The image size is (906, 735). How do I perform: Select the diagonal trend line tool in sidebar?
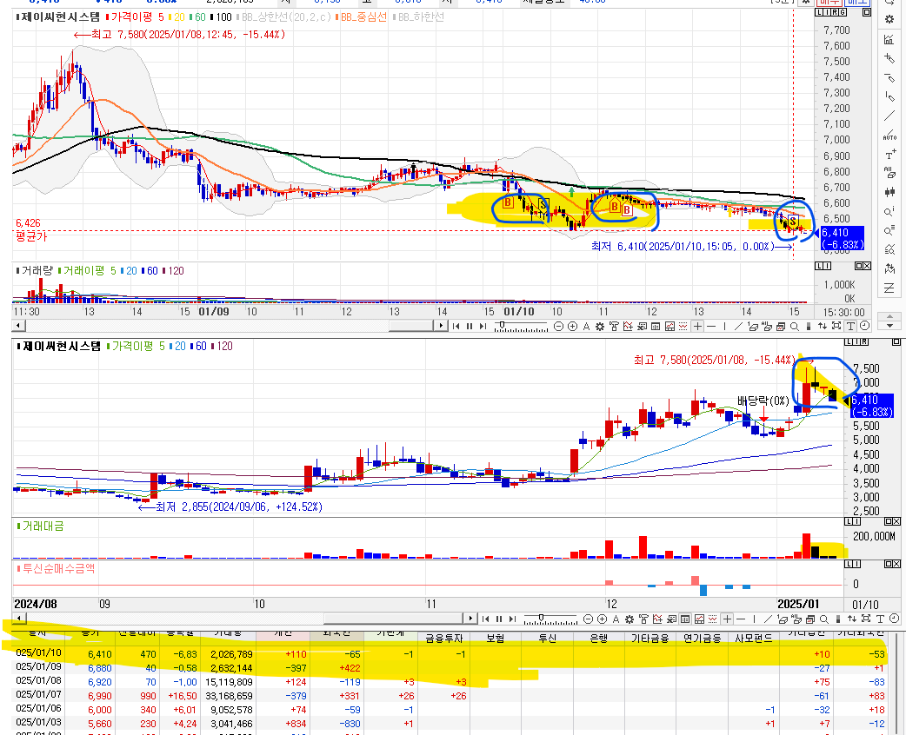[889, 116]
